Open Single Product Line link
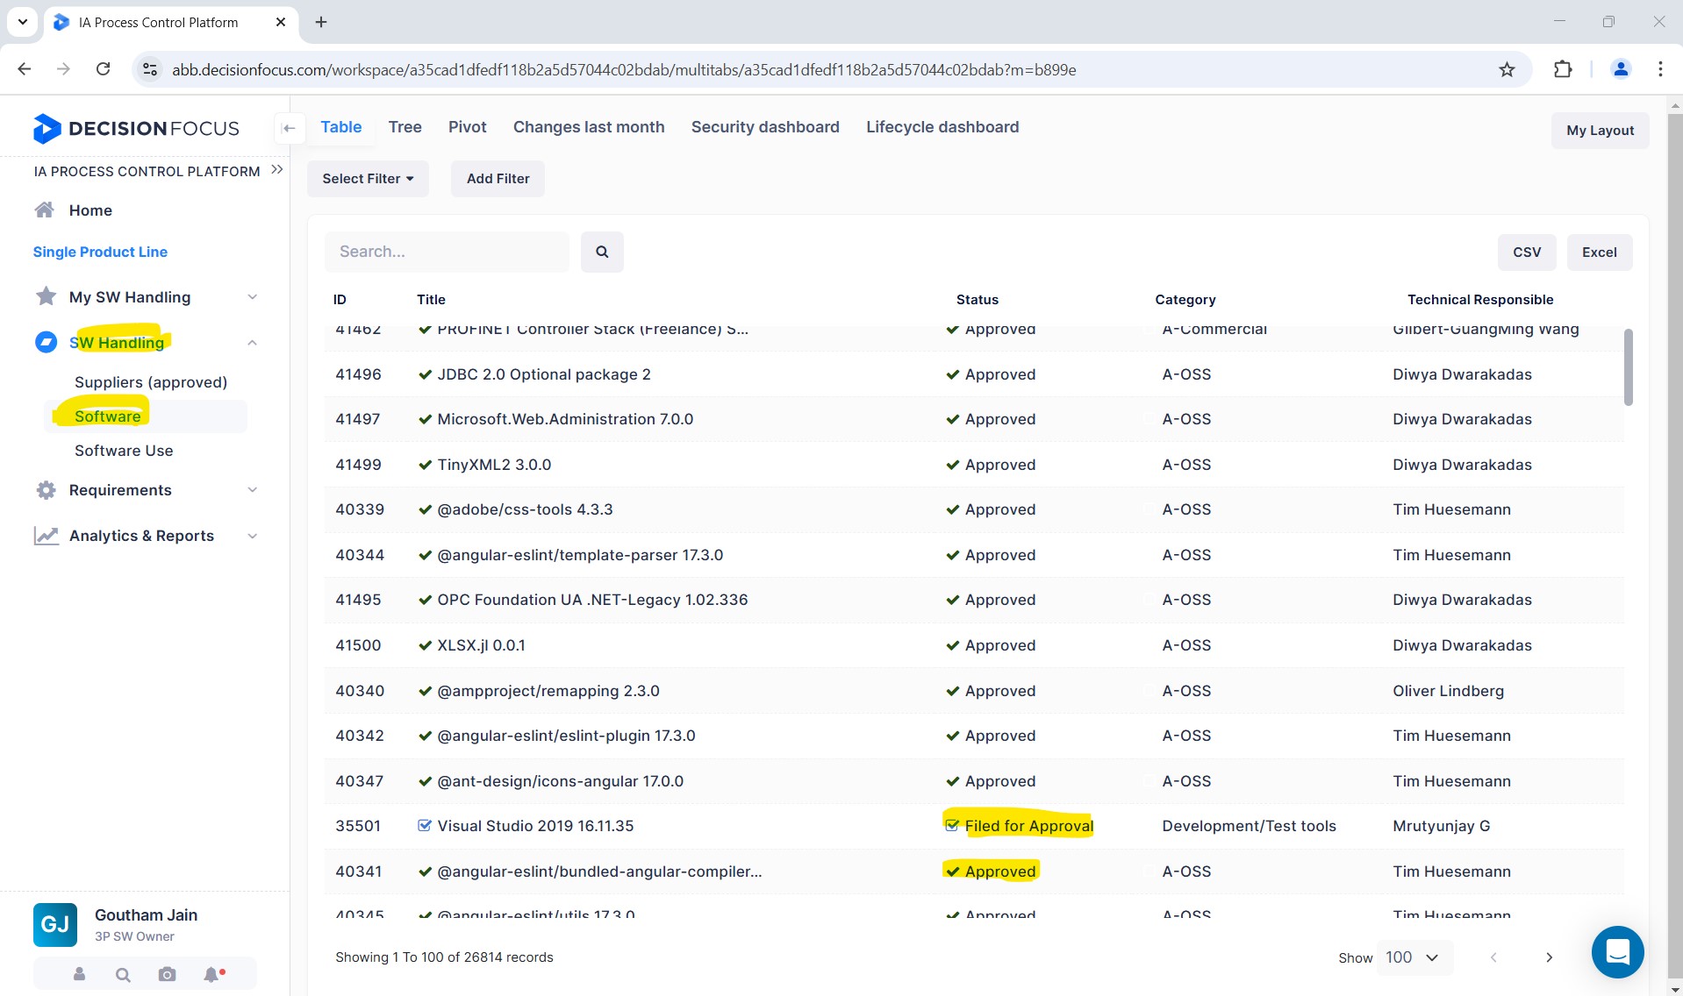The image size is (1683, 996). tap(100, 252)
